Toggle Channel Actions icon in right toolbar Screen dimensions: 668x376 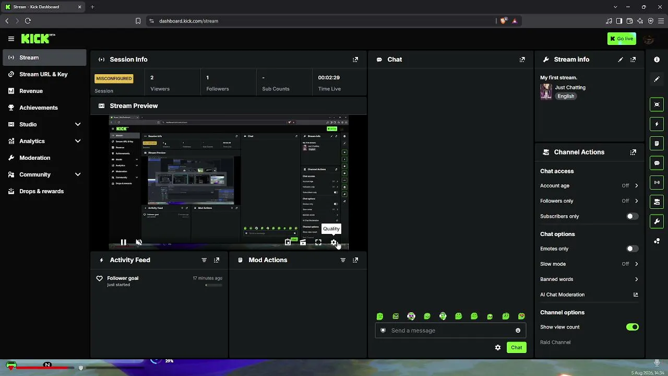657,202
